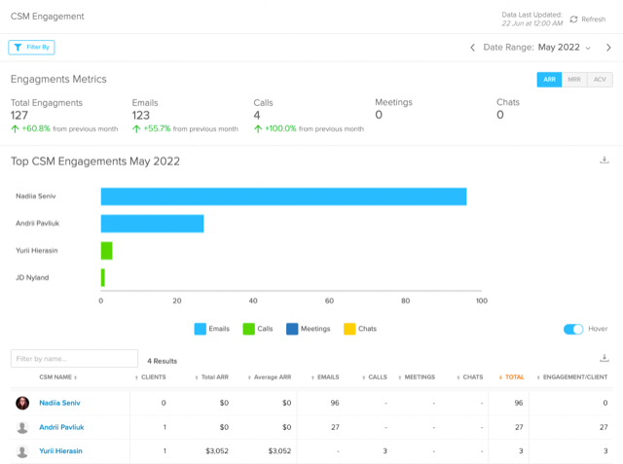Click the Refresh icon button

(574, 18)
